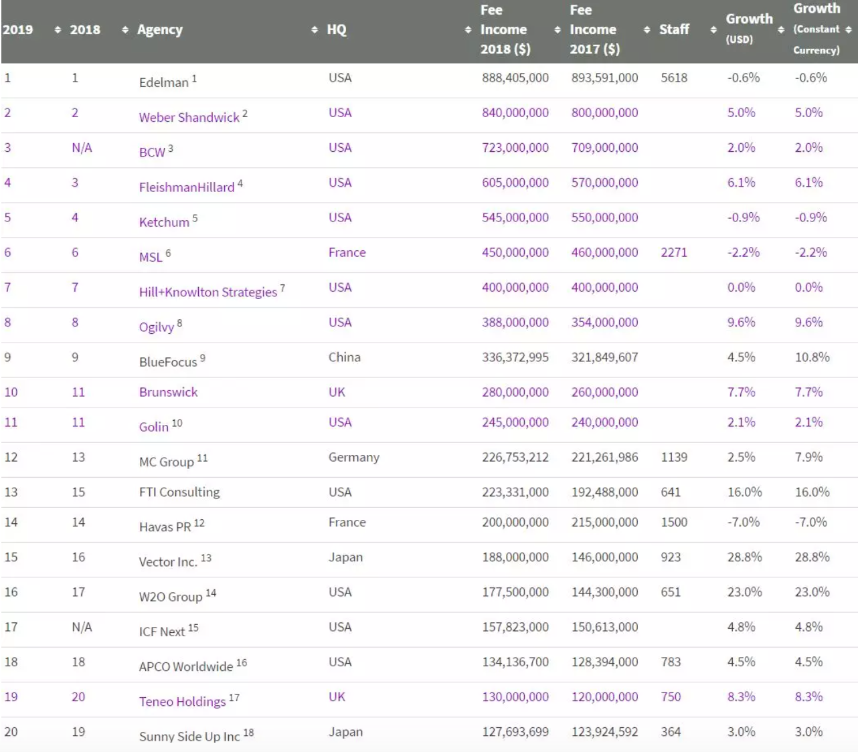
Task: Click the Sunny Side Up Inc name
Action: pyautogui.click(x=189, y=736)
